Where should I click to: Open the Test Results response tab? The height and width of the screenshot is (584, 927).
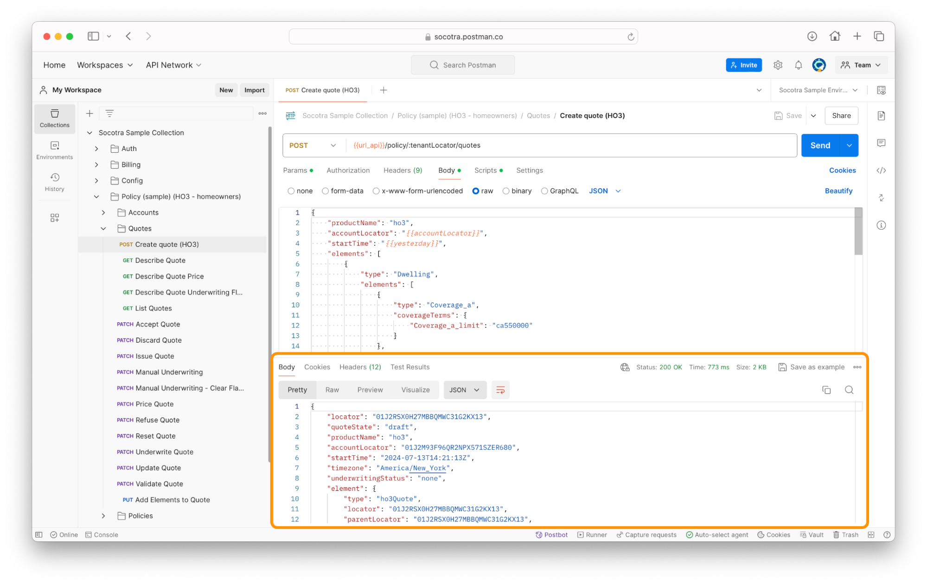click(x=409, y=367)
